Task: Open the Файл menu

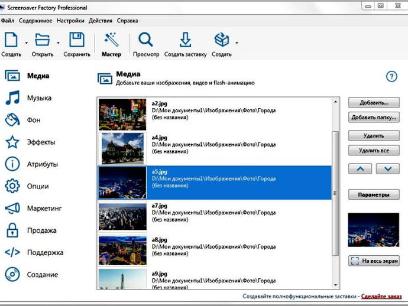Action: pyautogui.click(x=8, y=21)
